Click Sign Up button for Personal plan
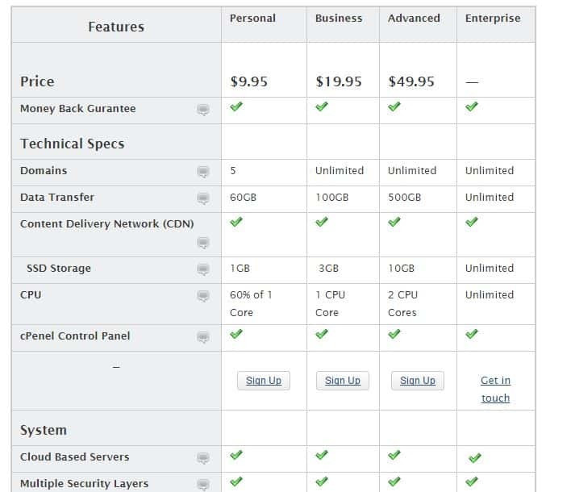This screenshot has width=571, height=492. pos(264,381)
